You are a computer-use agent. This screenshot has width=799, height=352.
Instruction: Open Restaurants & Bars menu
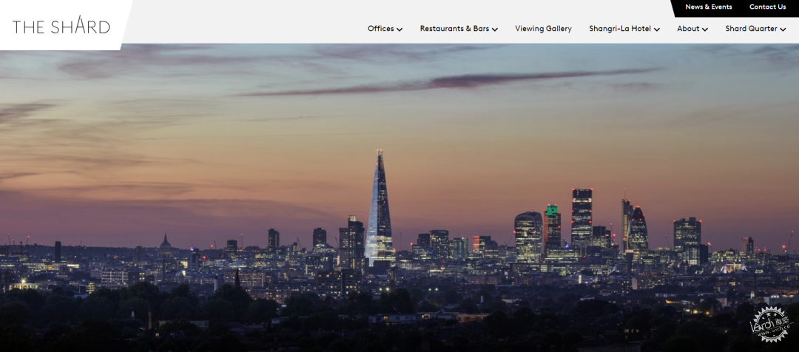pyautogui.click(x=454, y=29)
